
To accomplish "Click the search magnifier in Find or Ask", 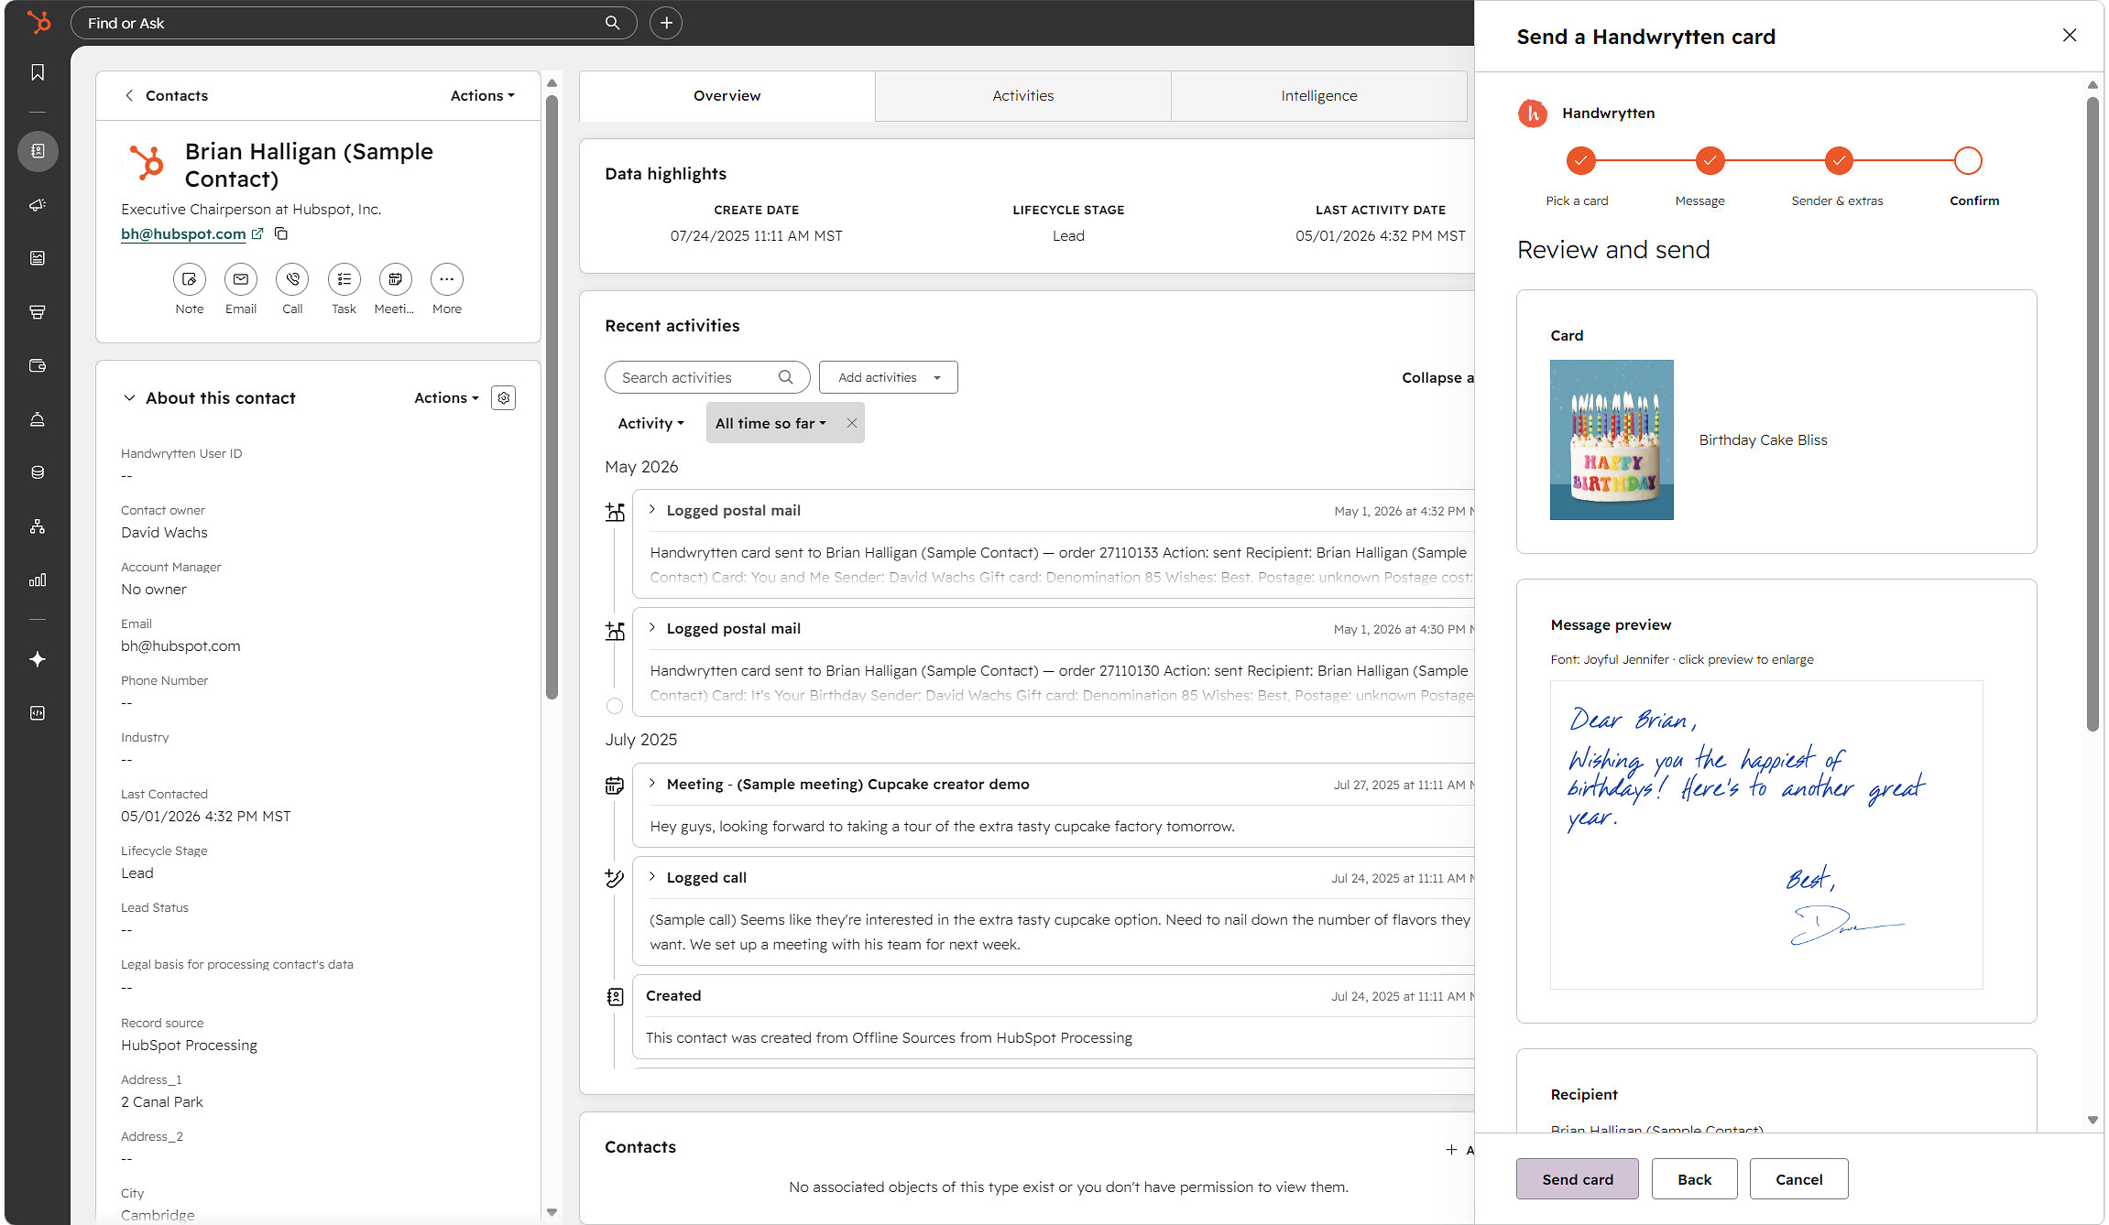I will coord(613,23).
